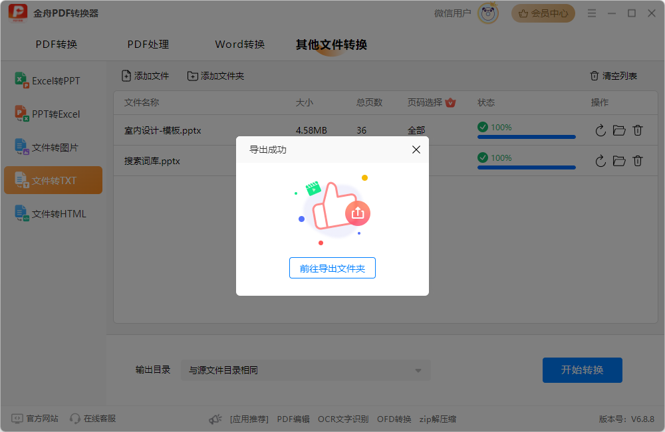The height and width of the screenshot is (432, 665).
Task: Click the 全部 page selection cell
Action: (x=416, y=130)
